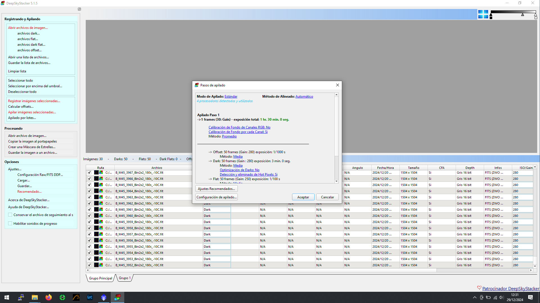Click the Estándar stacking mode link

click(x=231, y=97)
